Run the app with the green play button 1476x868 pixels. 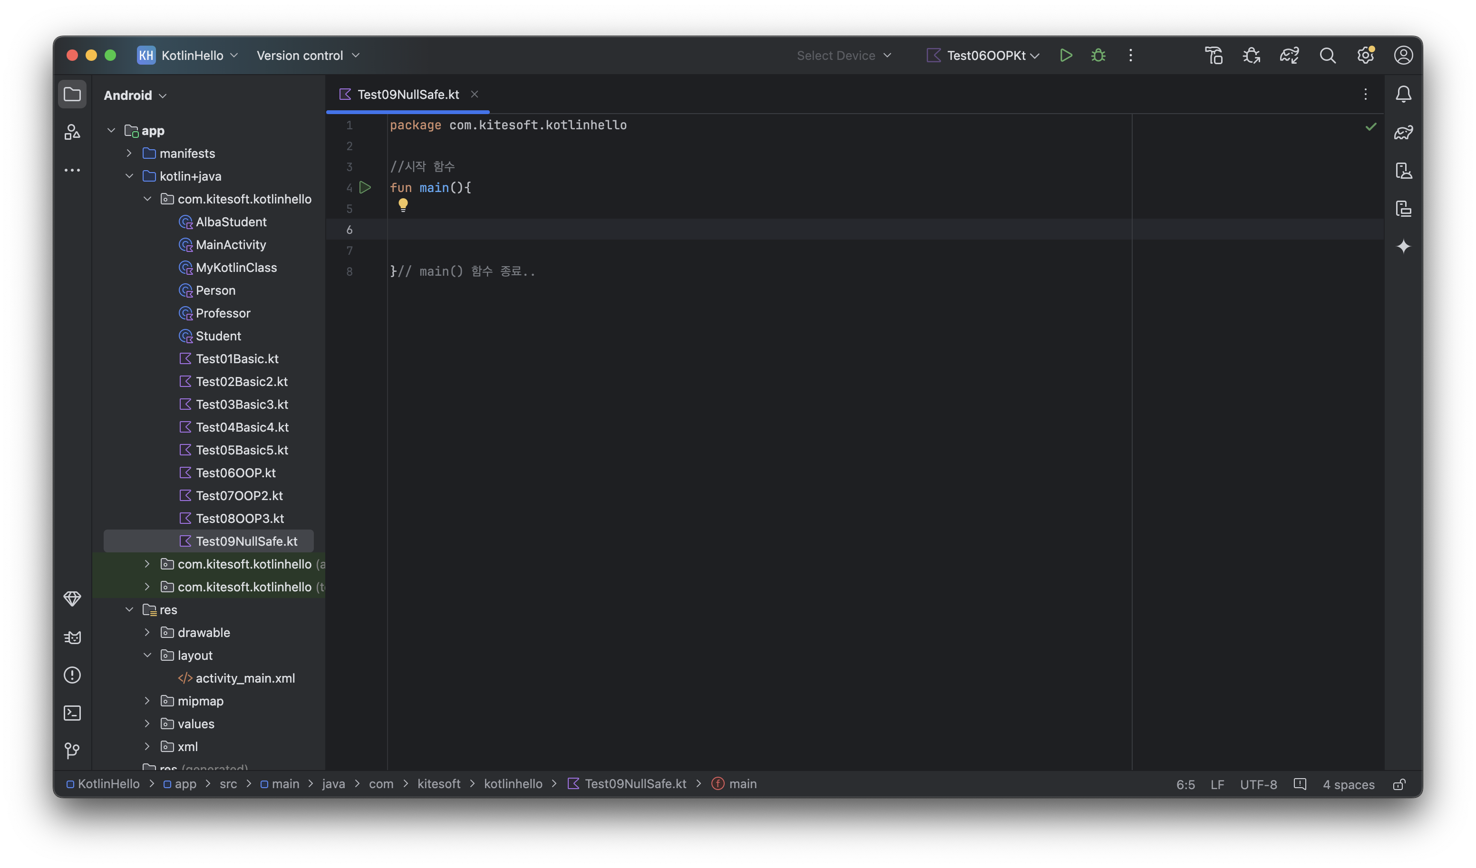tap(1066, 55)
